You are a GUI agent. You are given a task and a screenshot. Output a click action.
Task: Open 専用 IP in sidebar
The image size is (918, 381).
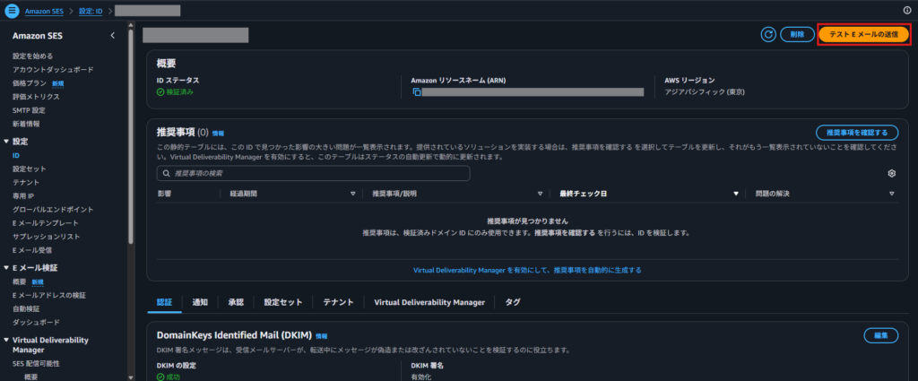tap(23, 196)
